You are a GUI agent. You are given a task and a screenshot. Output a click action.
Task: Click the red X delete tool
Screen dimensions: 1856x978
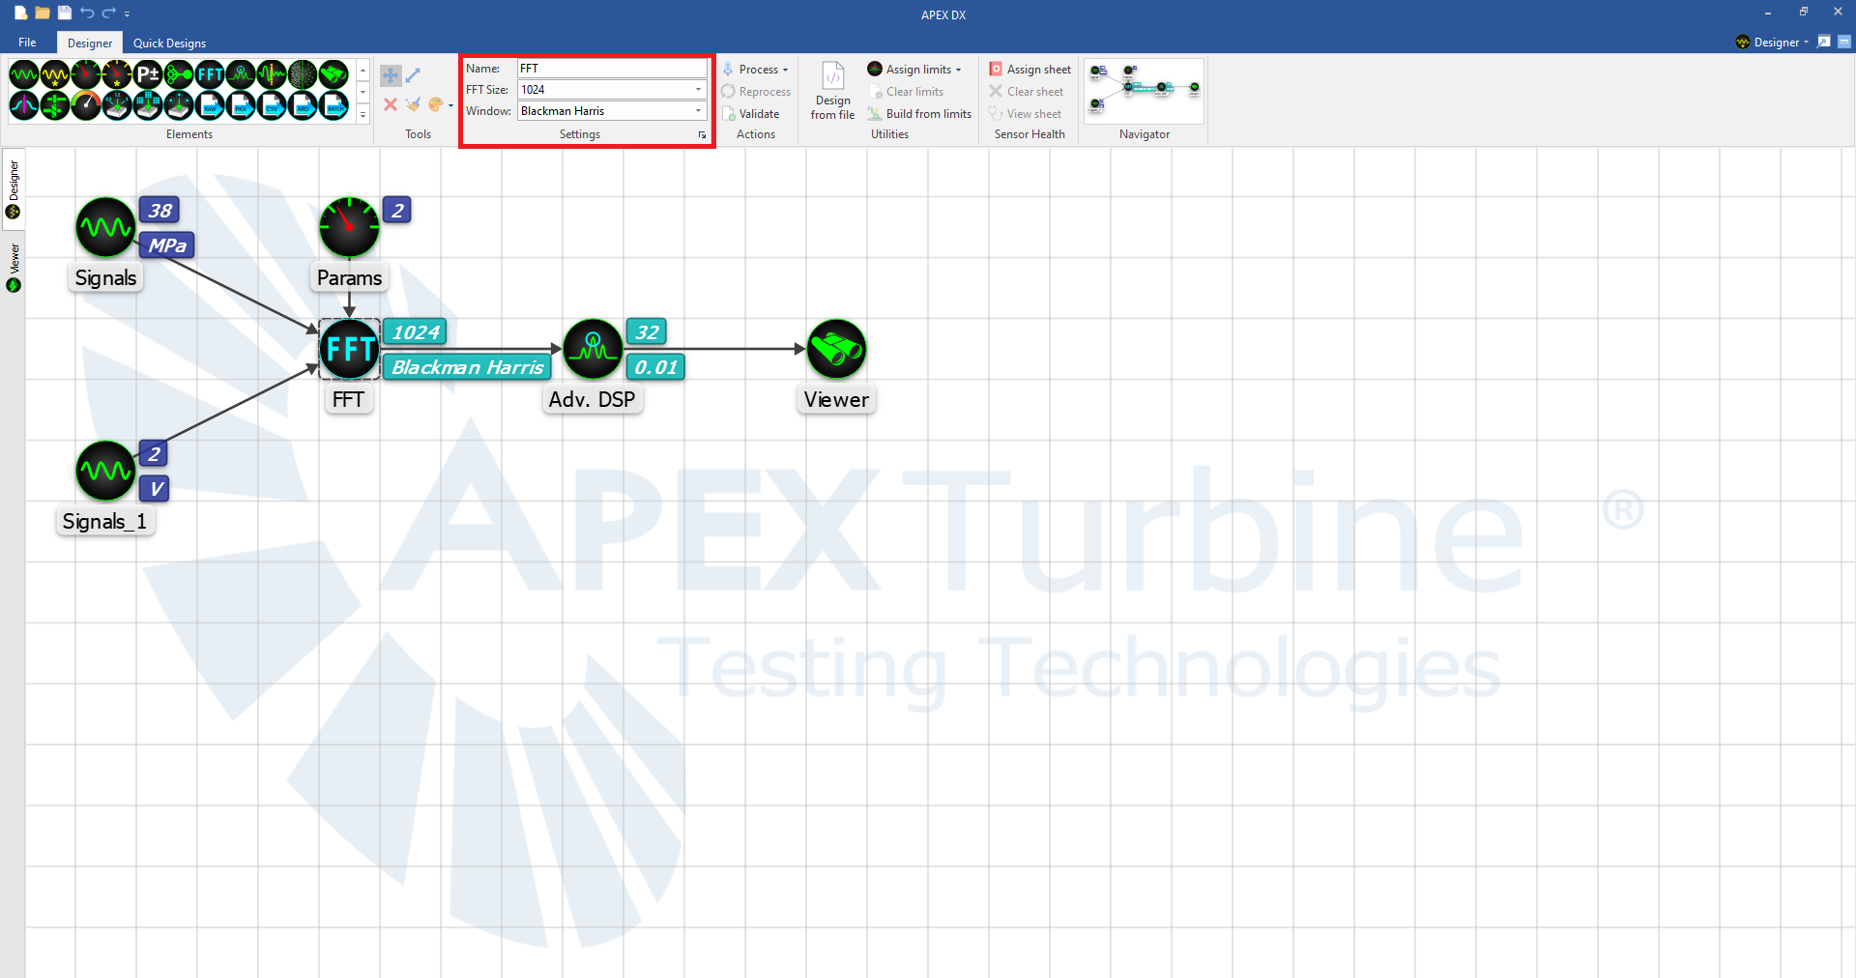(x=391, y=104)
